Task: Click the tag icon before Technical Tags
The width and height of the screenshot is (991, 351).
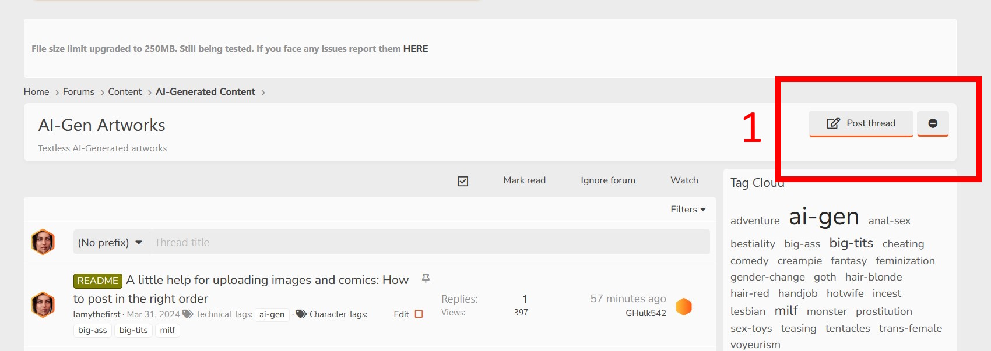Action: pos(188,314)
